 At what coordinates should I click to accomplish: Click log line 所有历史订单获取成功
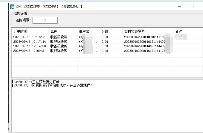click(x=52, y=85)
